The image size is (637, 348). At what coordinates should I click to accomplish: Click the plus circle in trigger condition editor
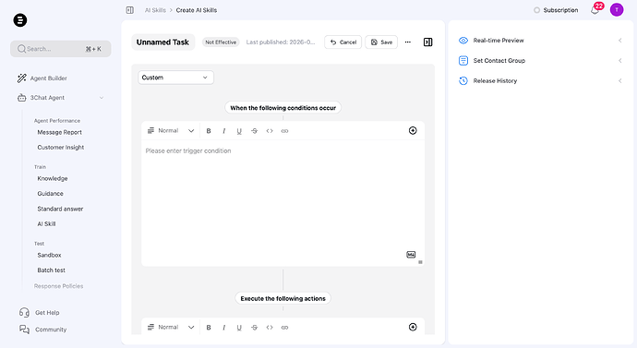click(x=413, y=130)
